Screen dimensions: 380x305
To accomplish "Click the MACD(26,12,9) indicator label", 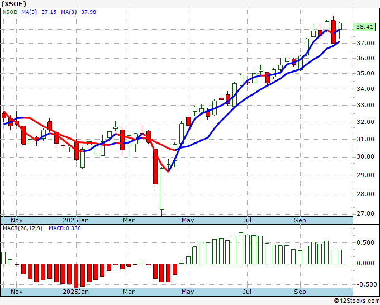I will pyautogui.click(x=22, y=228).
